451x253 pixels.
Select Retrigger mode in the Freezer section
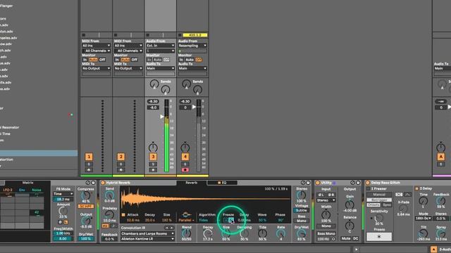tap(379, 200)
